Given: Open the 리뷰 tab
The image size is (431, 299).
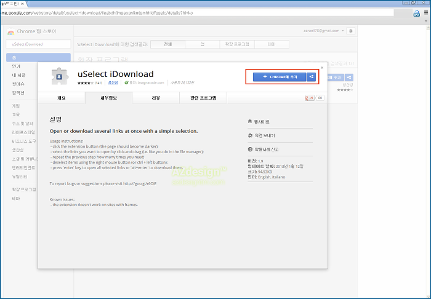Looking at the screenshot, I should coord(156,98).
